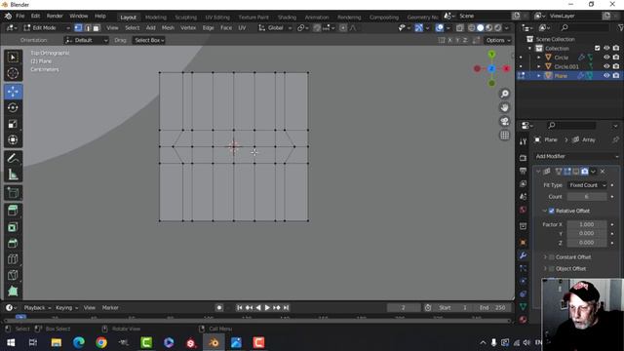Open the File menu
This screenshot has height=351, width=624.
click(19, 16)
